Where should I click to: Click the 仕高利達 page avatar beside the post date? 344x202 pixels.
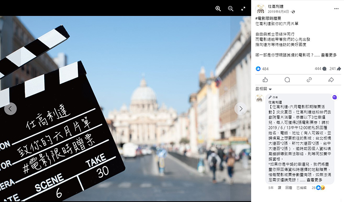261,9
